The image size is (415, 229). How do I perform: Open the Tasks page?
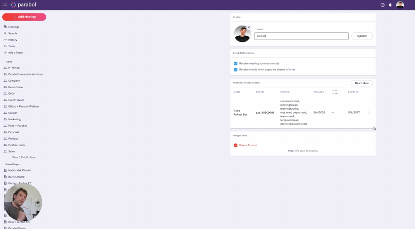click(x=12, y=46)
